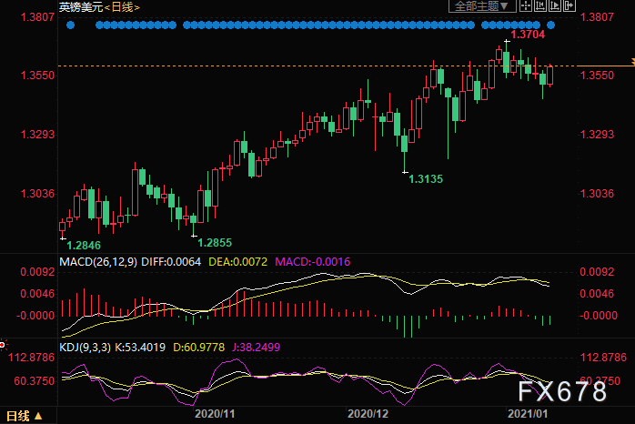Click the 1.3135 low price marker

pyautogui.click(x=426, y=179)
